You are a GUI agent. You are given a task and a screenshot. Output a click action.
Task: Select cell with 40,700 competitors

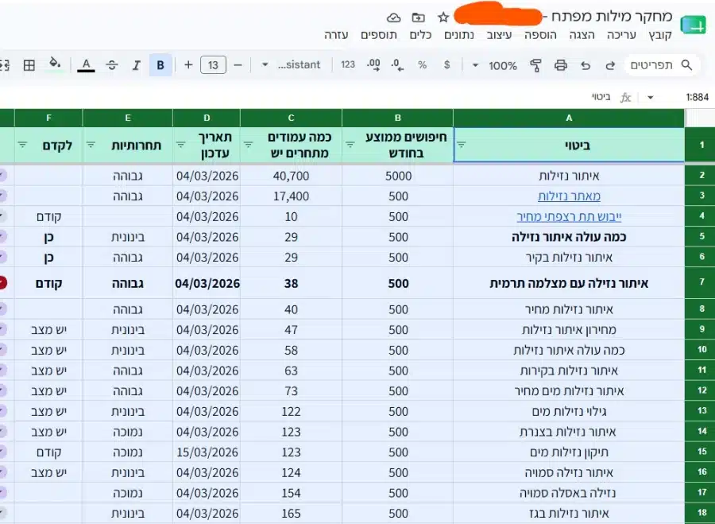[291, 176]
